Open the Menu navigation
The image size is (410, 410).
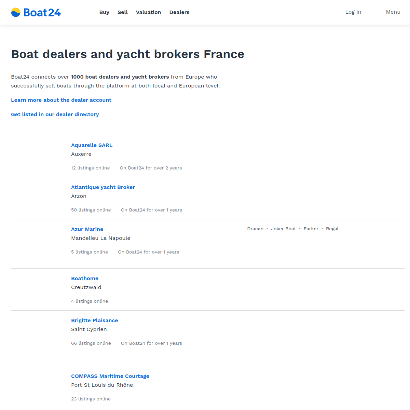coord(393,12)
